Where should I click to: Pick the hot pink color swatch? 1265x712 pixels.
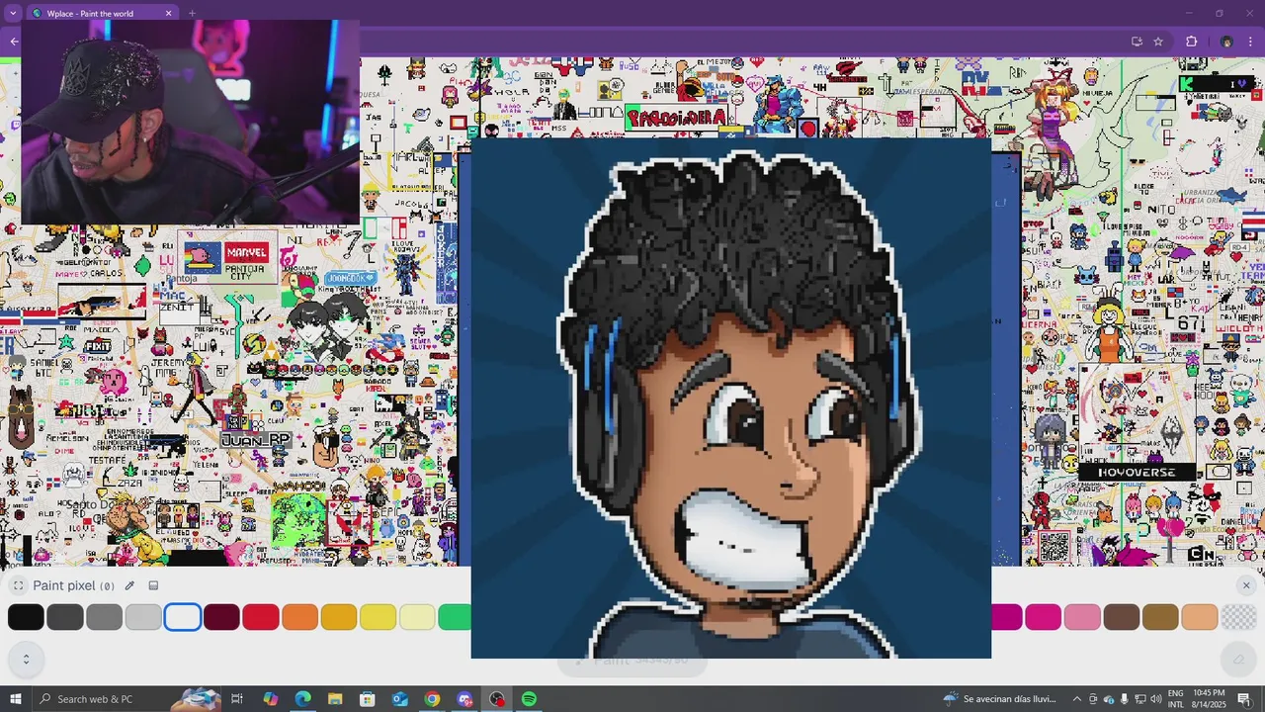[1043, 617]
